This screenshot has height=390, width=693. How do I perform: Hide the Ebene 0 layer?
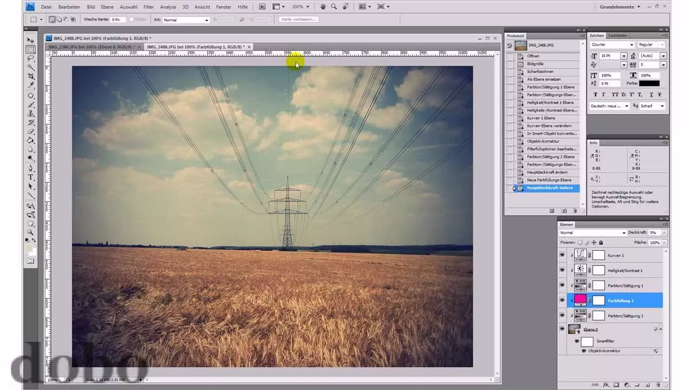tap(562, 329)
